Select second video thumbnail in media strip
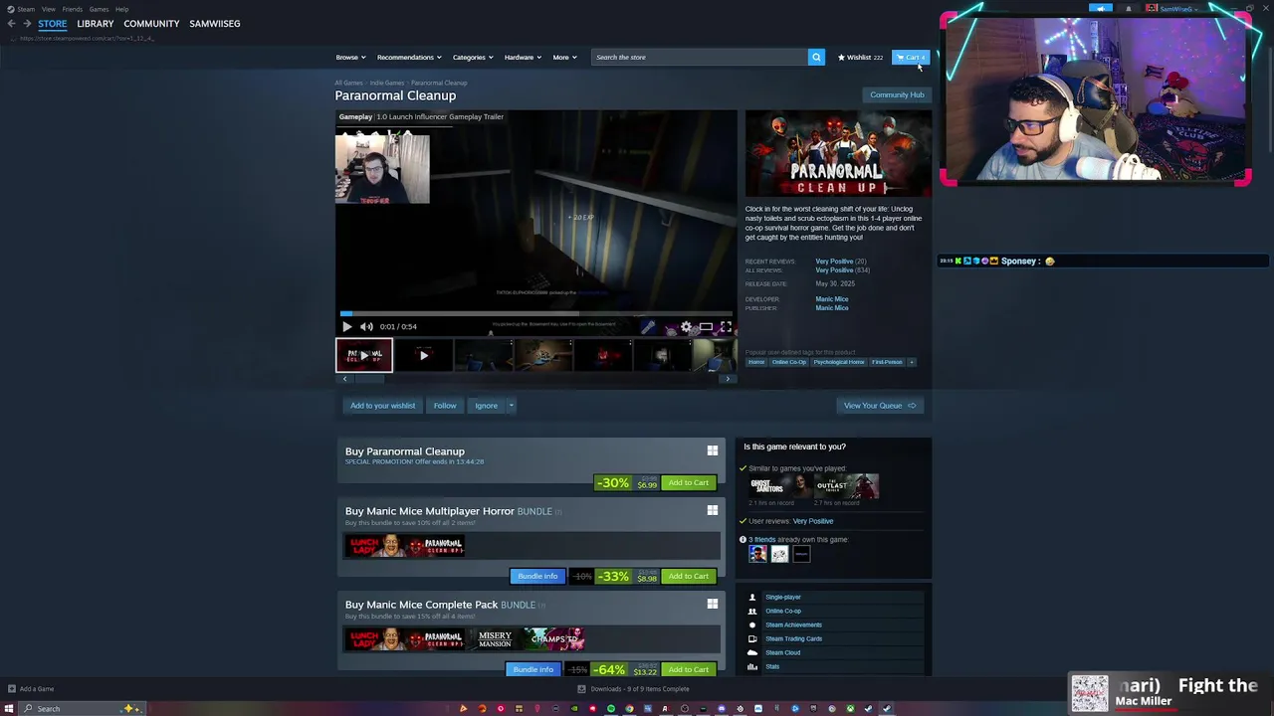The width and height of the screenshot is (1274, 716). (x=424, y=355)
